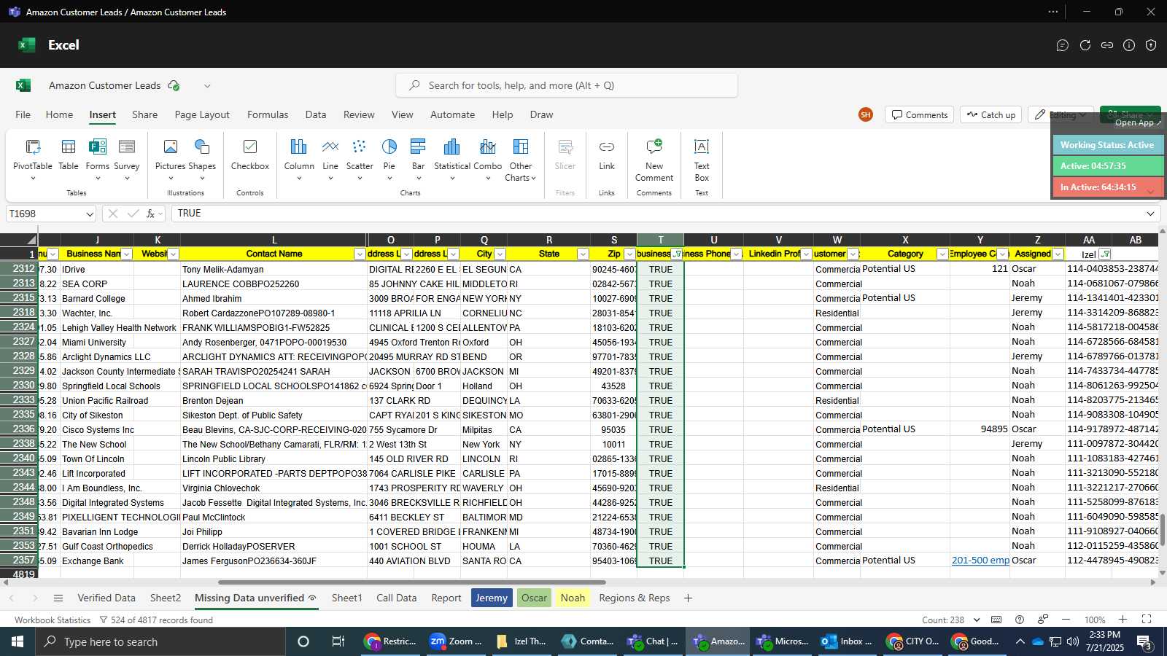
Task: Switch to Jeremy sheet tab
Action: pos(492,598)
